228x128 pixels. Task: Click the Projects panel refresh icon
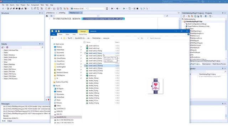click(x=195, y=16)
